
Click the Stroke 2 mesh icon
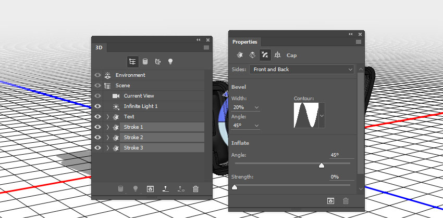coord(116,138)
